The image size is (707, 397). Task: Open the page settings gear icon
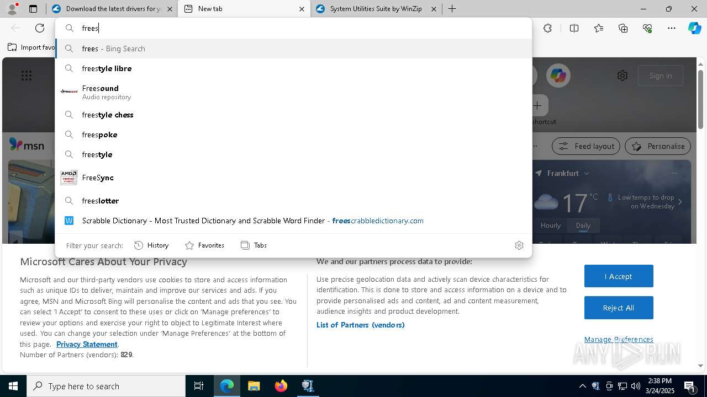click(x=622, y=76)
